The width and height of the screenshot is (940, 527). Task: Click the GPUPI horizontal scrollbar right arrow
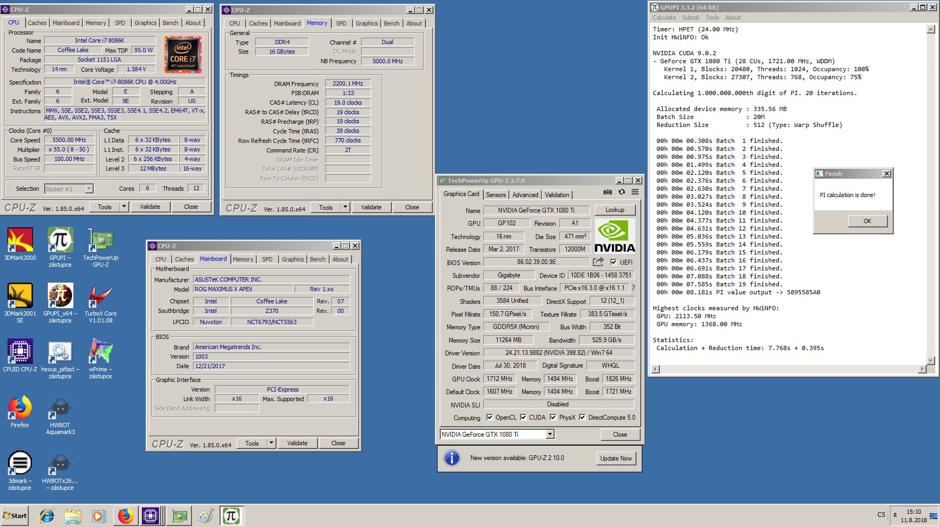(x=923, y=369)
